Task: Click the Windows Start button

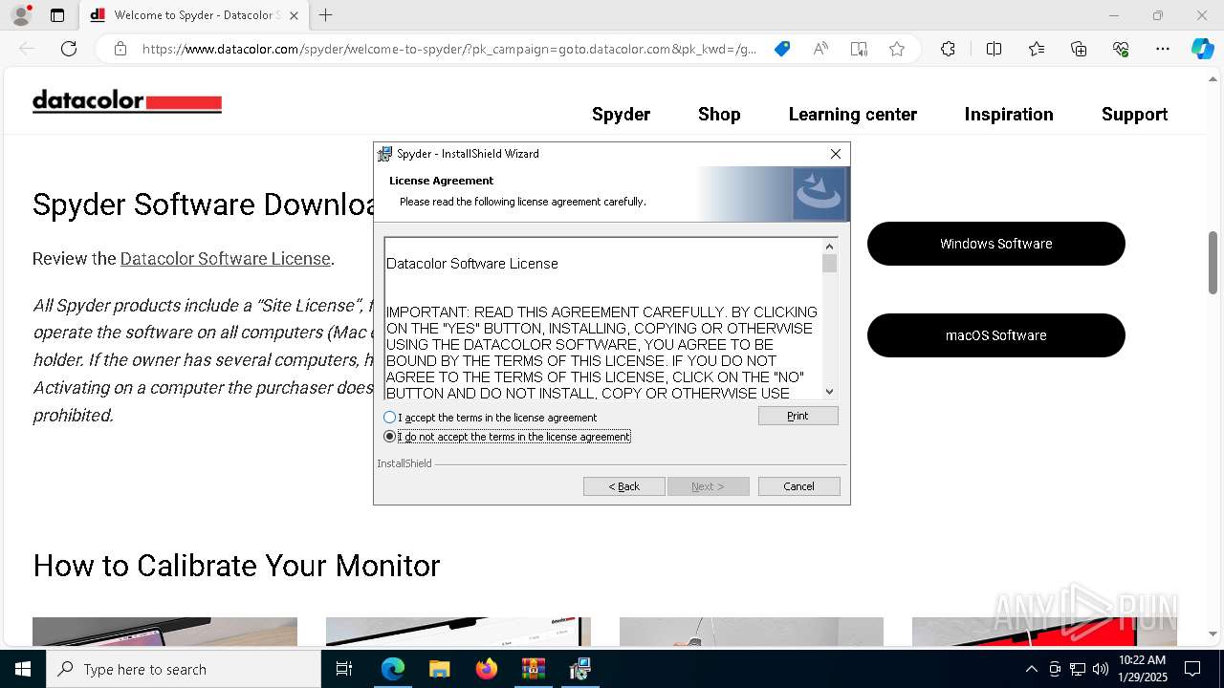Action: click(x=23, y=669)
